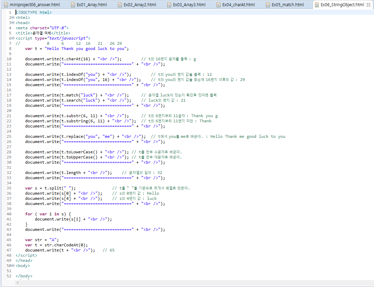Click the document.write(s[4]) statement
This screenshot has height=287, width=374.
pos(64,199)
